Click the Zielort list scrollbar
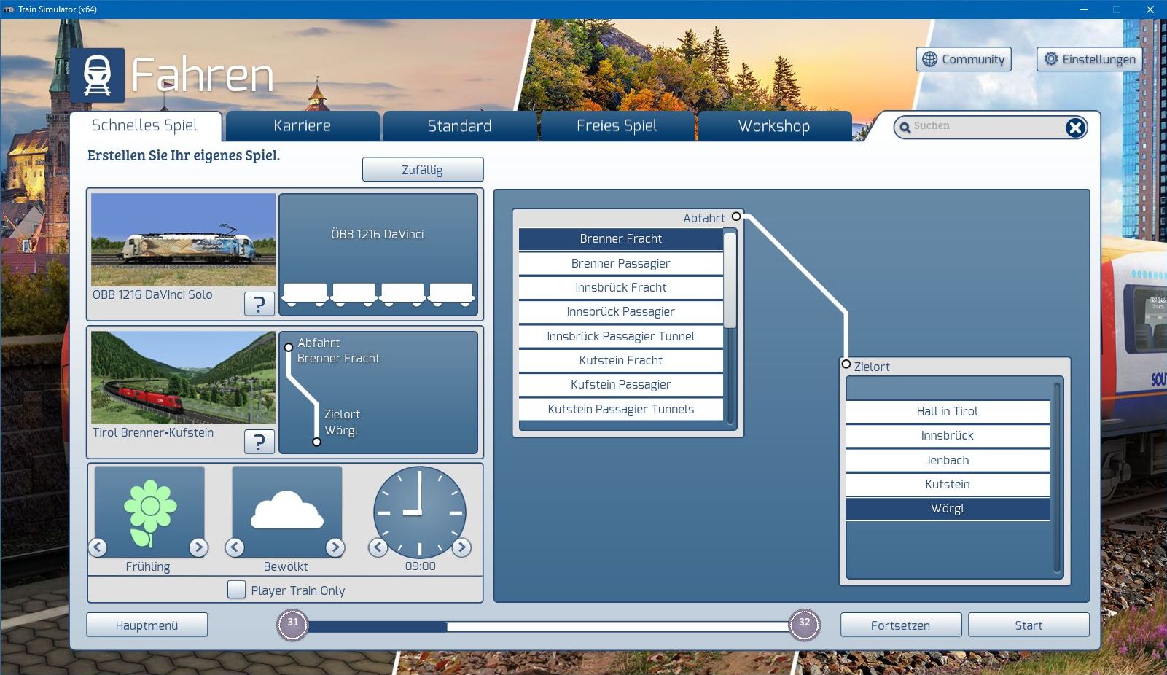The image size is (1167, 675). 1057,477
